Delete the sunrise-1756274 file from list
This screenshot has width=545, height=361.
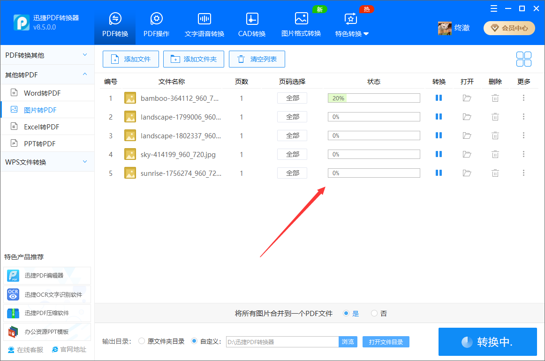coord(495,173)
